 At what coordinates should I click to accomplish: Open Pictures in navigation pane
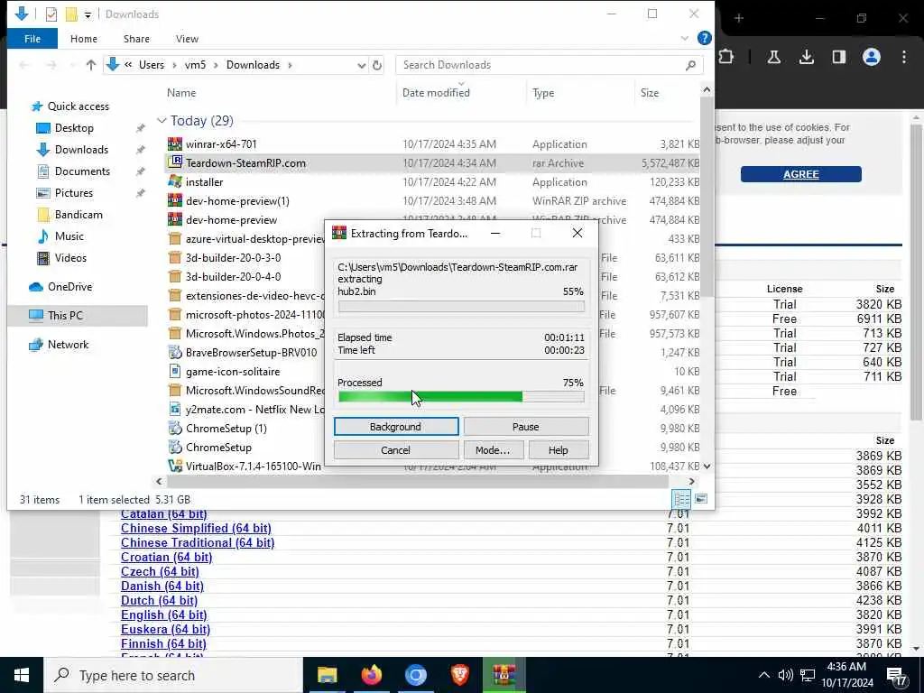[73, 193]
